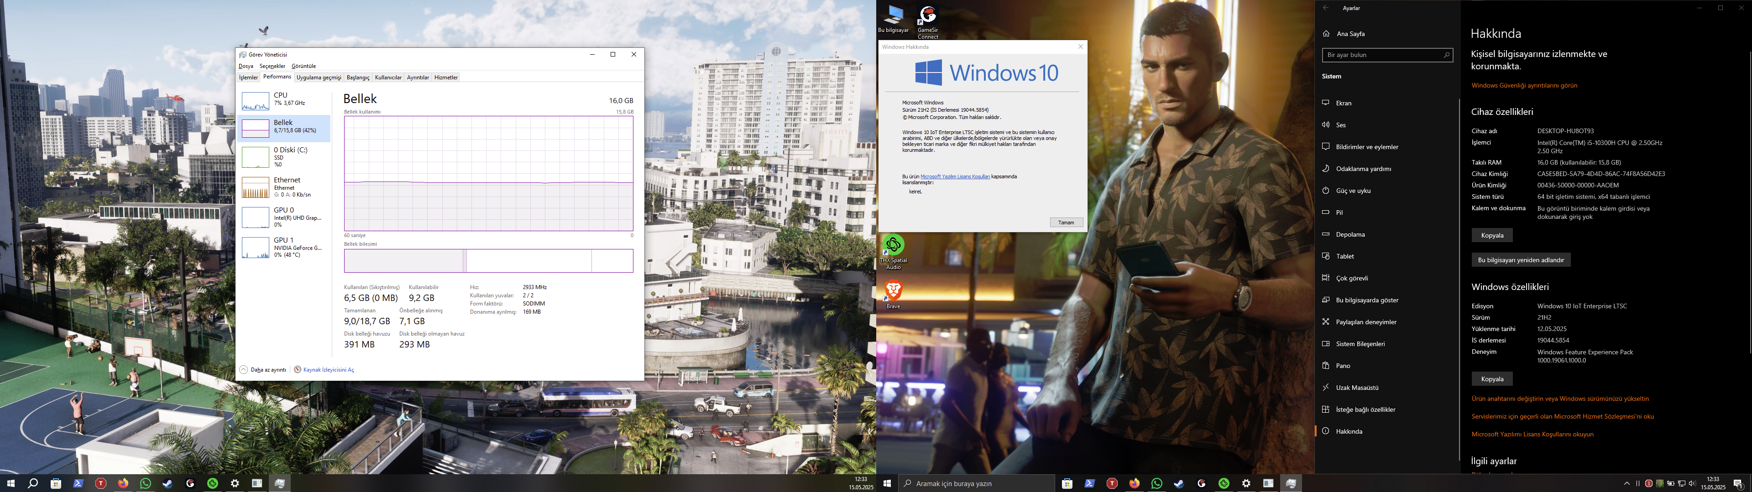Launch THX Spatial Audio desktop shortcut
The image size is (1752, 492).
pyautogui.click(x=894, y=252)
